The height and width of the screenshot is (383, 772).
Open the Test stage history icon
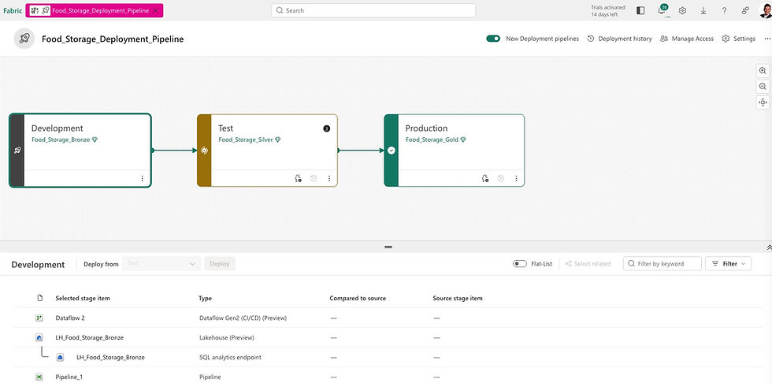[314, 178]
